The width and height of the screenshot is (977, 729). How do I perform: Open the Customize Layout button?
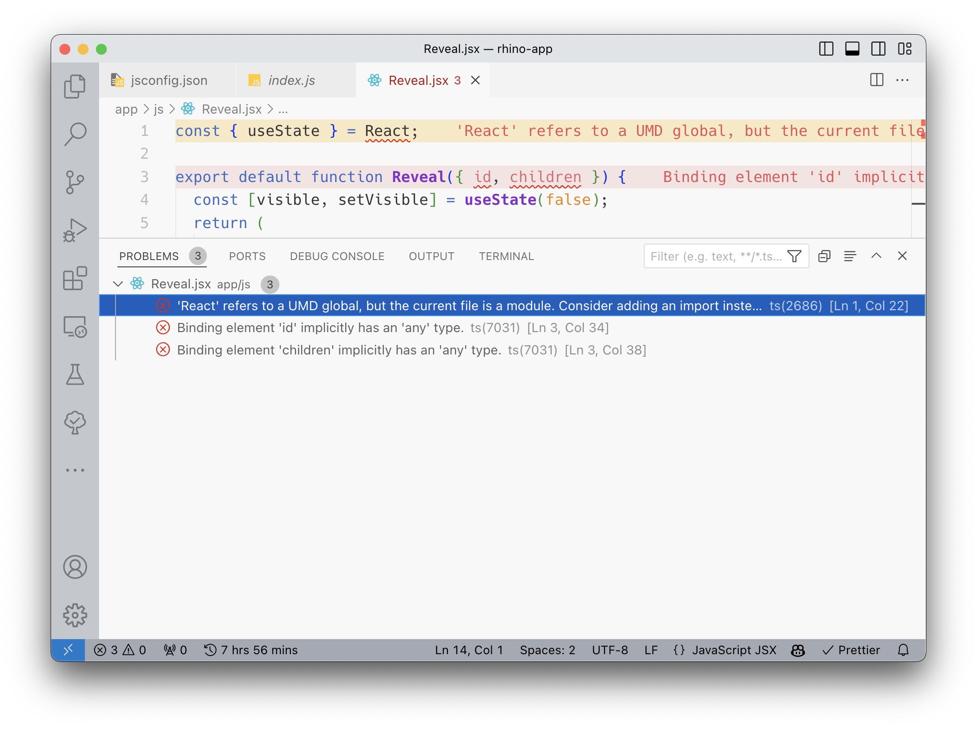coord(904,49)
